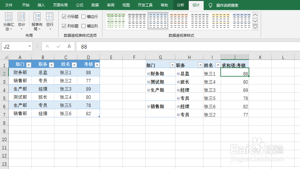This screenshot has height=169, width=300.
Task: Apply the orange pivot table style
Action: pos(179,21)
